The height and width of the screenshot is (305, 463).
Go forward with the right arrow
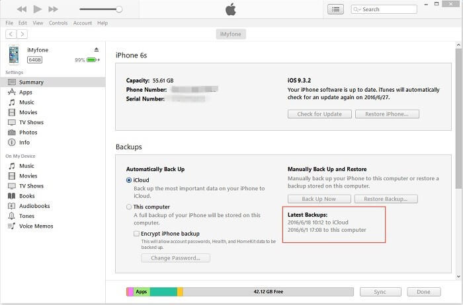pos(22,34)
